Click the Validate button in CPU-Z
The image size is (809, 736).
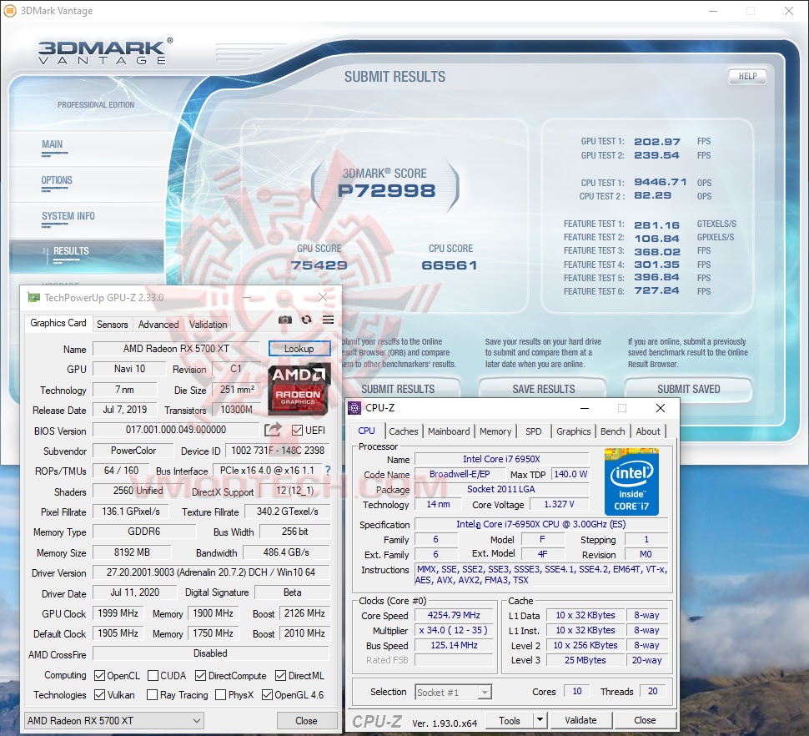coord(581,719)
